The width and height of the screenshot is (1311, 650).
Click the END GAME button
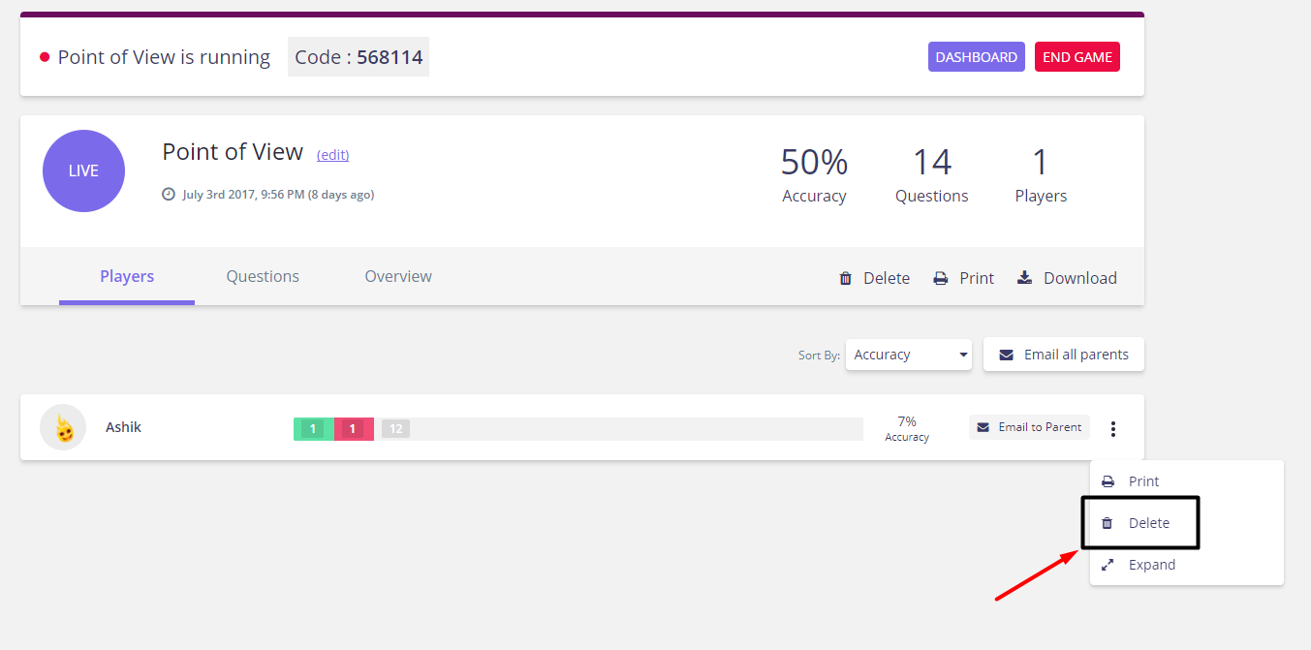coord(1077,57)
